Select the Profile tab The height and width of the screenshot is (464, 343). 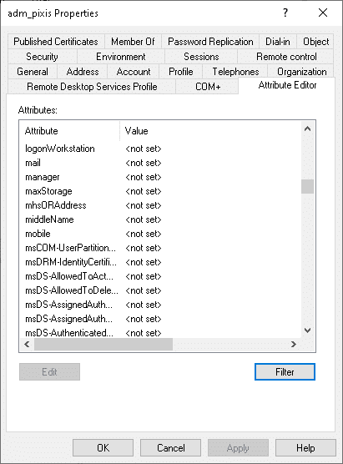tap(181, 72)
